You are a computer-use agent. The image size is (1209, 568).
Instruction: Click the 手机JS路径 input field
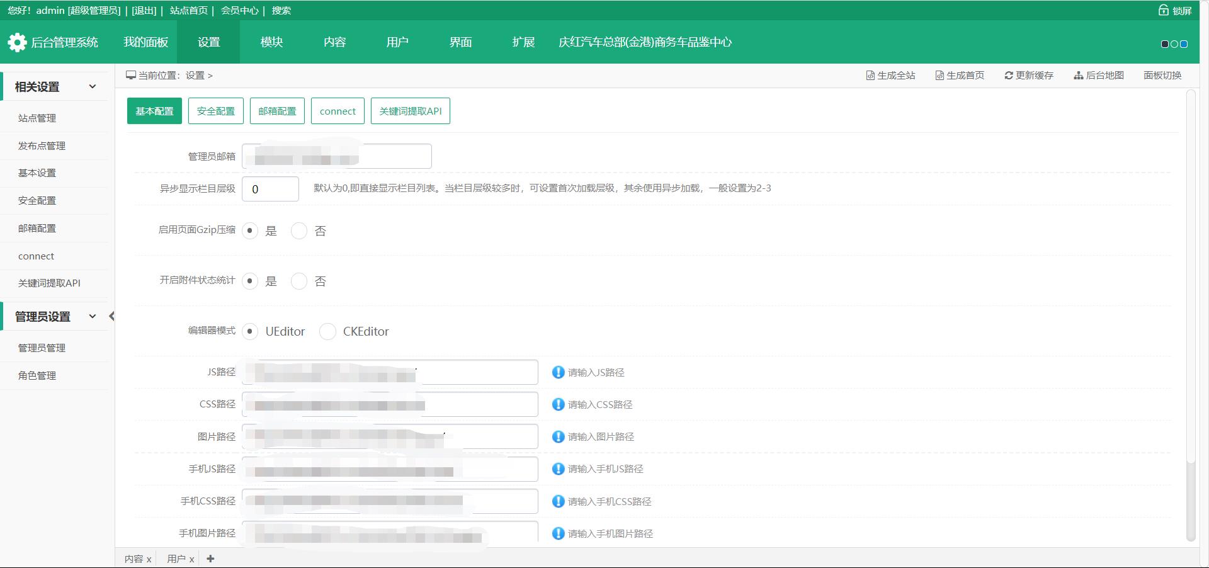coord(390,469)
